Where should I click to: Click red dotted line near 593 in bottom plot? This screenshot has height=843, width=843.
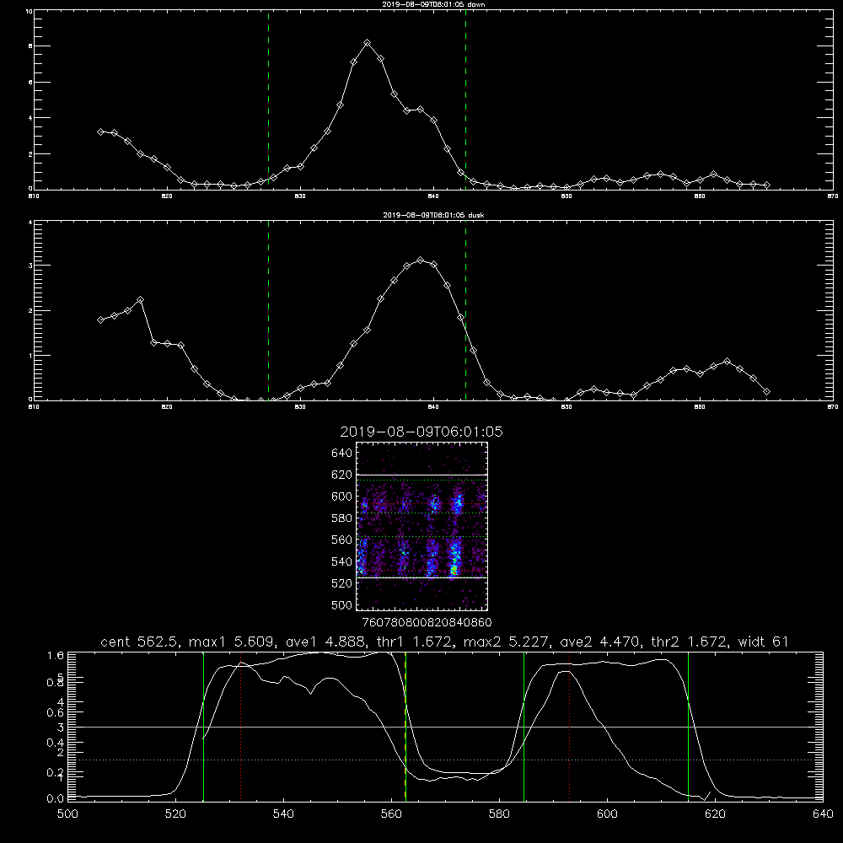[569, 727]
